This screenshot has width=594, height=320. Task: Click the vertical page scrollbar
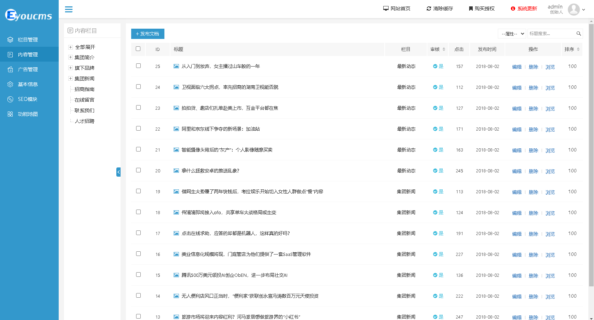pos(591,155)
